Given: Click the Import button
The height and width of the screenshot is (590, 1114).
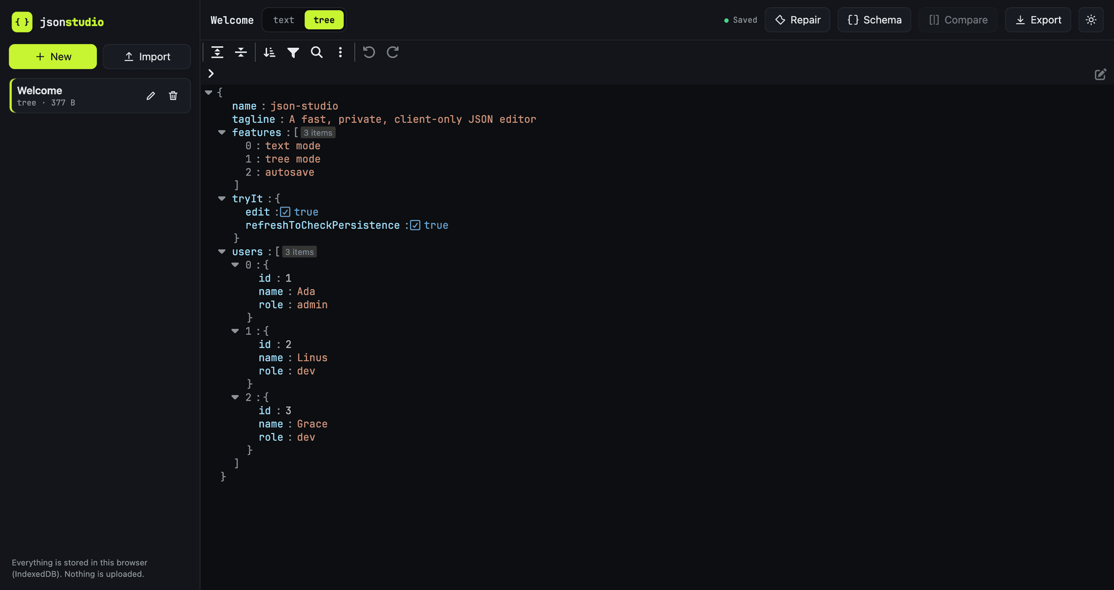Looking at the screenshot, I should [x=147, y=57].
